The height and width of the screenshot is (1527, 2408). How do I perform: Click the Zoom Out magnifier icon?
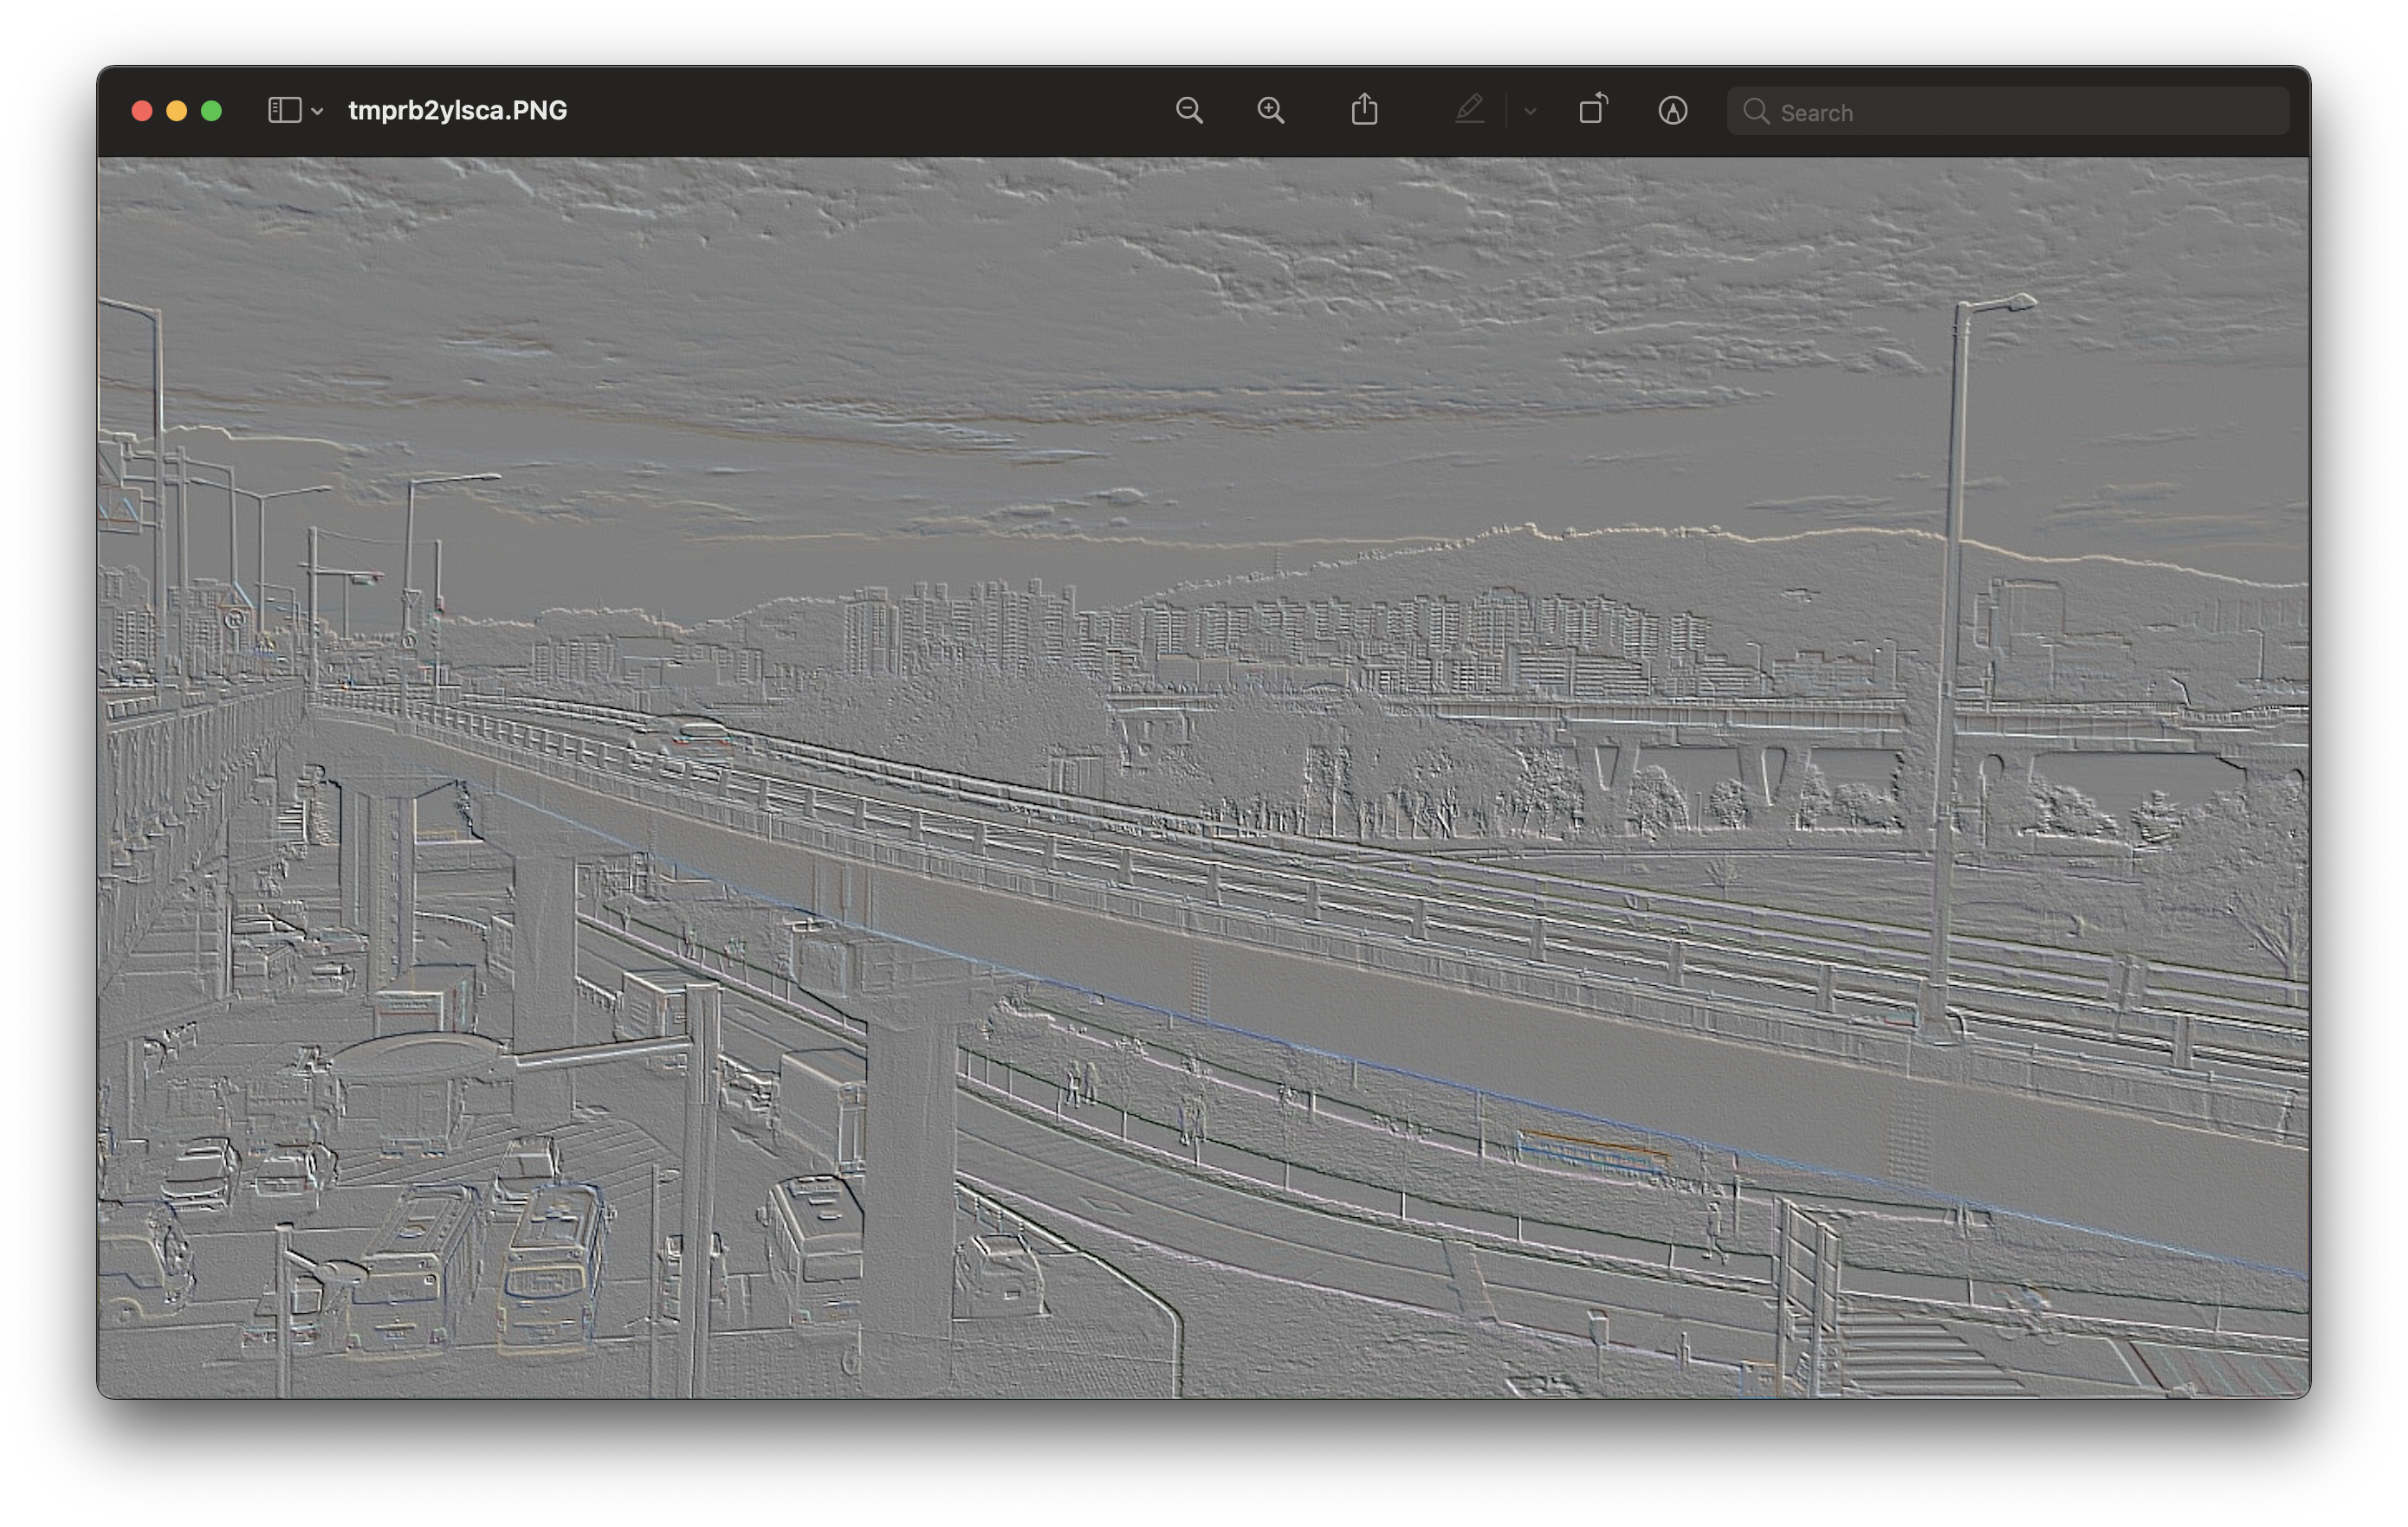1188,110
